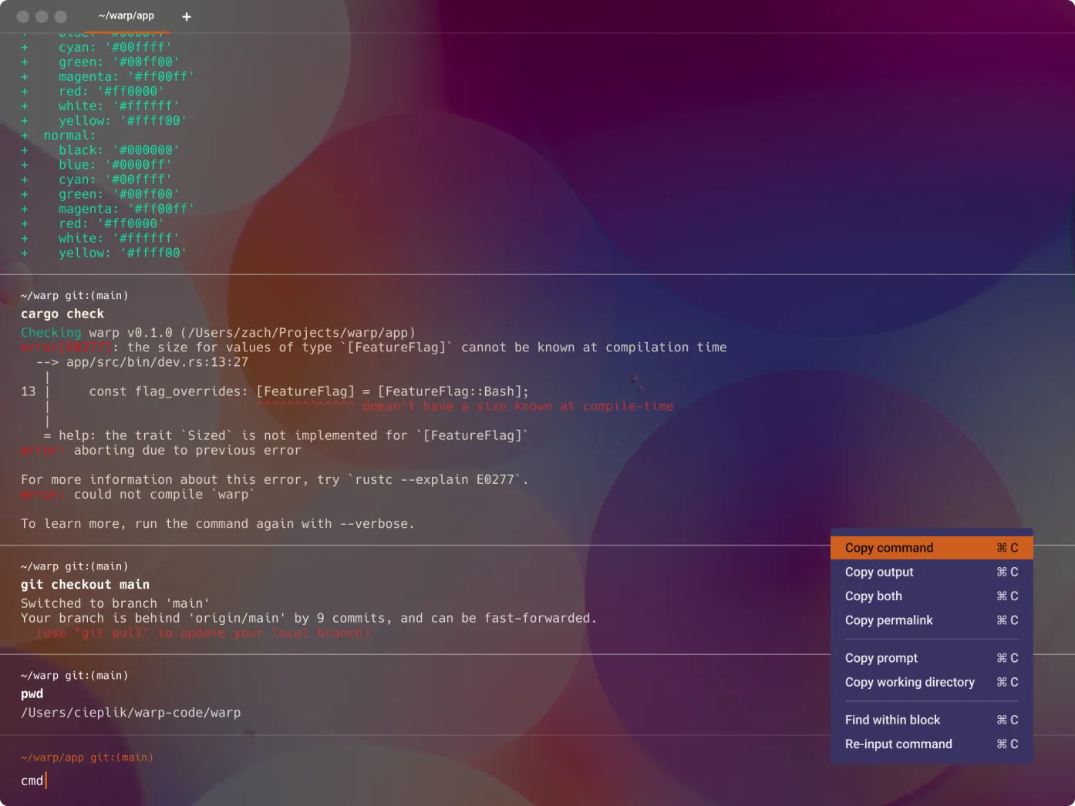Switch to the ~/warp/app tab
This screenshot has height=806, width=1075.
click(x=126, y=15)
